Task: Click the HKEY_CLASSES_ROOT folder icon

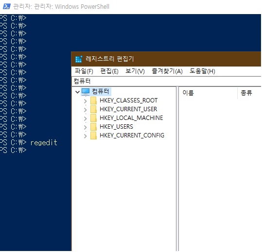Action: click(x=93, y=101)
